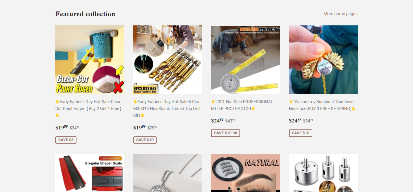Open the Hex Shank Thread Tap Drill Bits title
This screenshot has height=192, width=413.
pyautogui.click(x=167, y=109)
